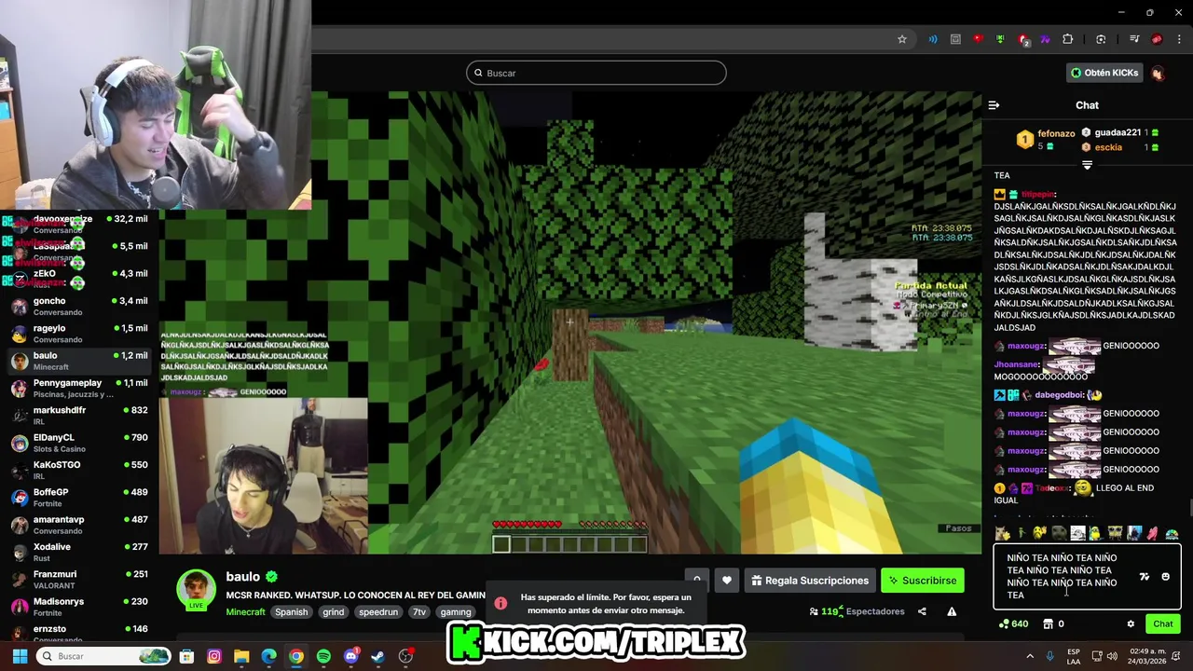The width and height of the screenshot is (1193, 671).
Task: Open fefonazo top gifter entry
Action: coord(1045,140)
